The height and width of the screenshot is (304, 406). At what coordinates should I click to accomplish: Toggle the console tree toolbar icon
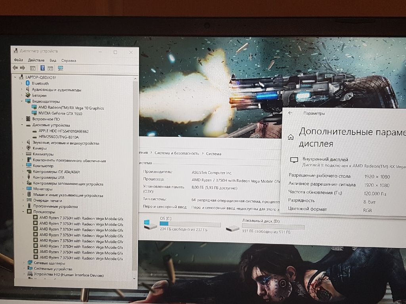click(x=33, y=68)
